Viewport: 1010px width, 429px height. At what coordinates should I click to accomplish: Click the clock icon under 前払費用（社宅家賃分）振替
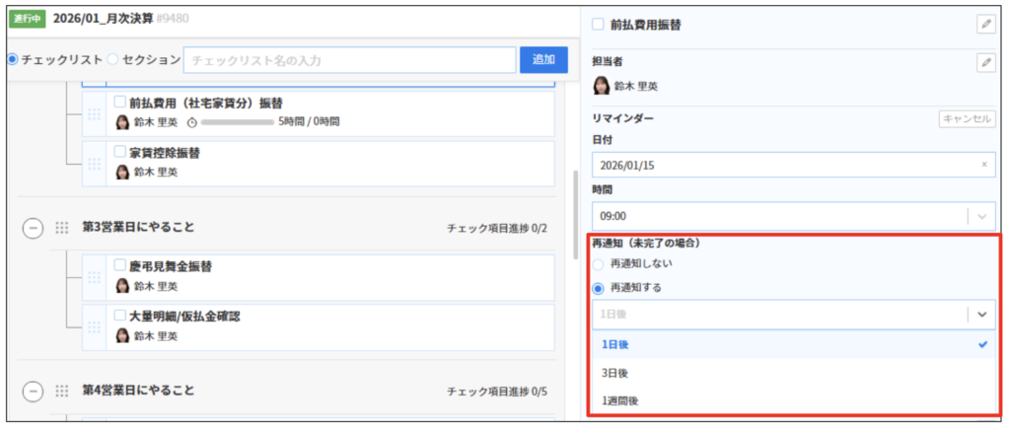pyautogui.click(x=192, y=122)
